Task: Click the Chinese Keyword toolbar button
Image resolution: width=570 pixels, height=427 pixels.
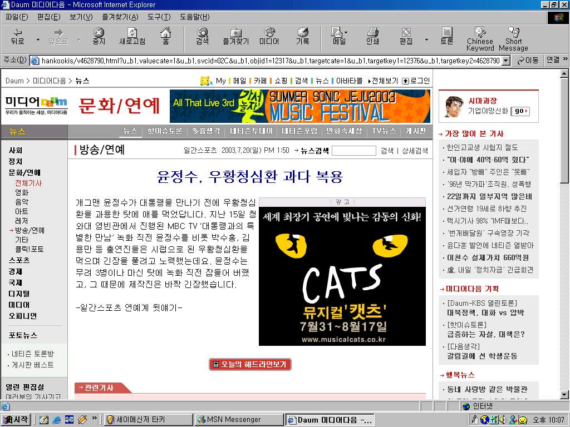Action: point(480,39)
